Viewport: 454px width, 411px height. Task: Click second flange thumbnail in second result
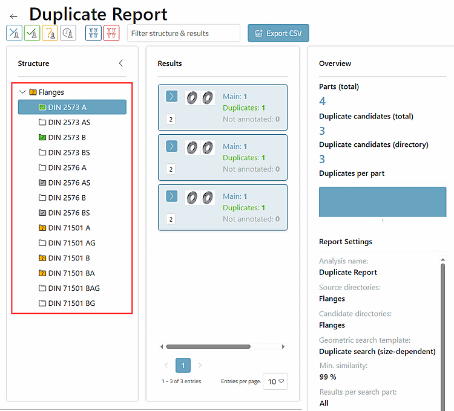click(x=208, y=147)
